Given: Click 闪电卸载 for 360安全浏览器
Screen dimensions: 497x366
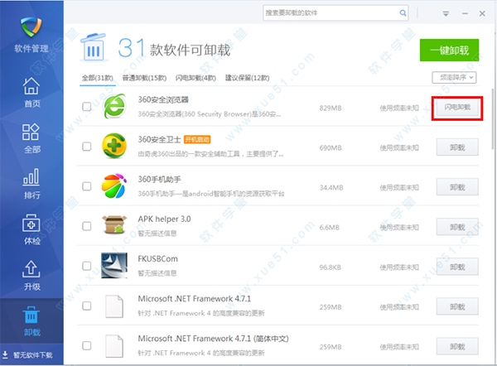Looking at the screenshot, I should (x=457, y=107).
